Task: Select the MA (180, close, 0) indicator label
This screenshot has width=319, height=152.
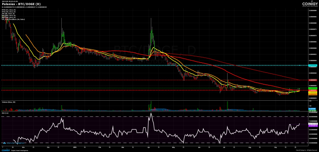Action: point(9,15)
